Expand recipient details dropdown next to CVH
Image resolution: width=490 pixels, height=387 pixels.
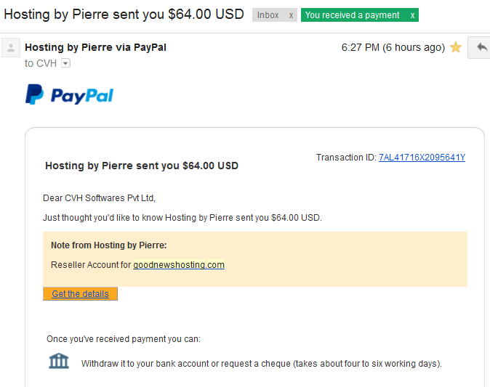point(65,63)
